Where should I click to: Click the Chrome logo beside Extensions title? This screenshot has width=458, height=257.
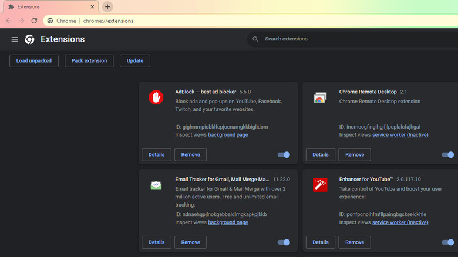point(29,39)
